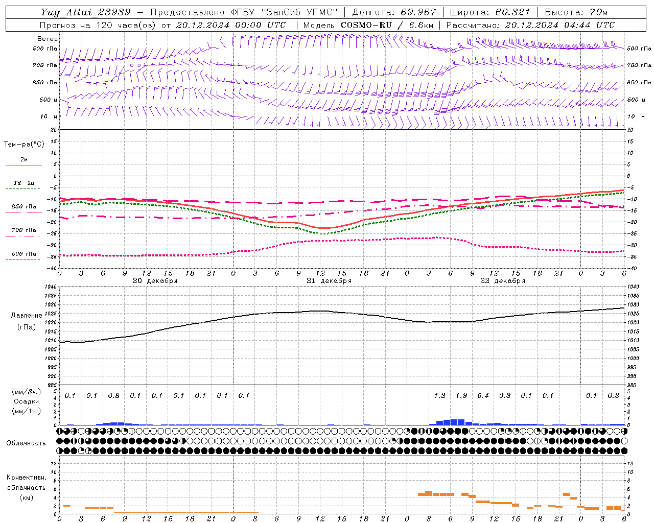
Task: Click the 0.8 precipitation value
Action: [x=113, y=395]
